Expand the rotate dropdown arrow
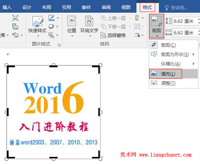200x164 pixels. click(142, 35)
